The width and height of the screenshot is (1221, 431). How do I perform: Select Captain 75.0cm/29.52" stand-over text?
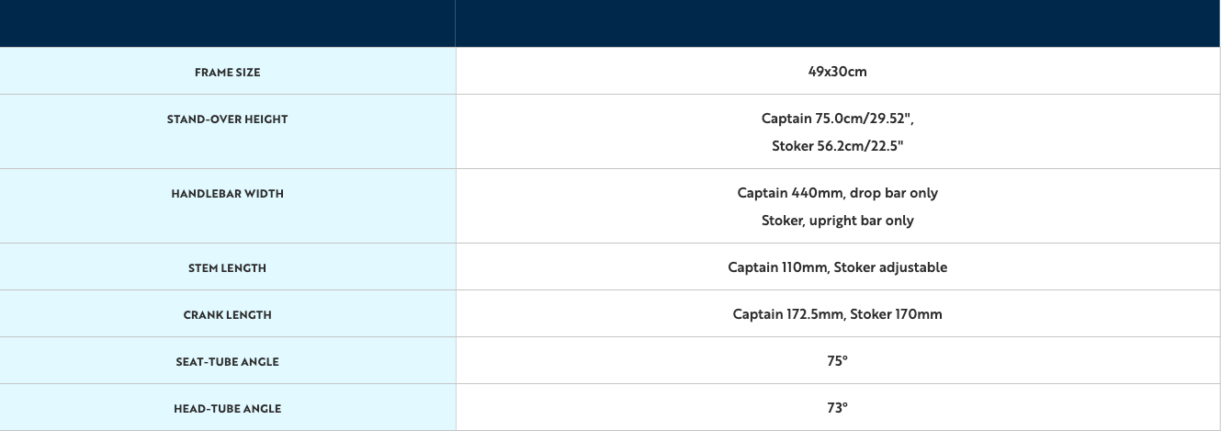click(837, 119)
